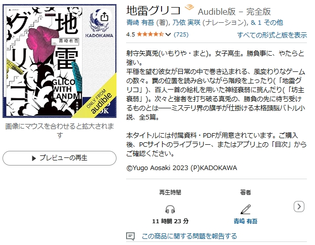Viewport: 315px width, 245px height.
Task: Open the 725 reviews count link
Action: 181,34
